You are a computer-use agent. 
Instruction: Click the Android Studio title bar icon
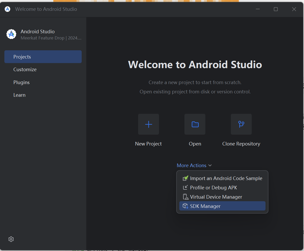click(7, 9)
